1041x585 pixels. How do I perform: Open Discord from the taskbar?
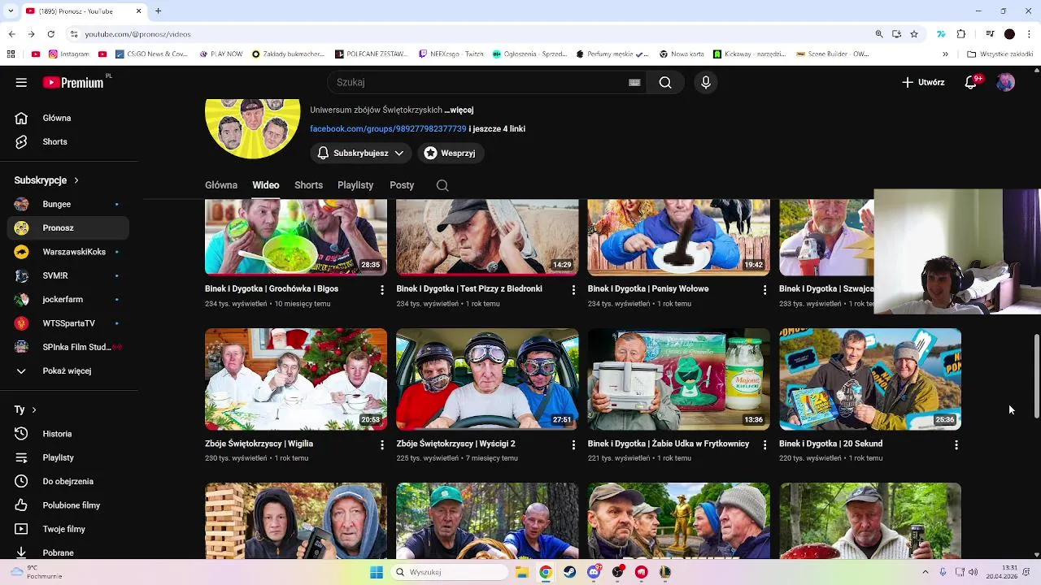pyautogui.click(x=594, y=572)
